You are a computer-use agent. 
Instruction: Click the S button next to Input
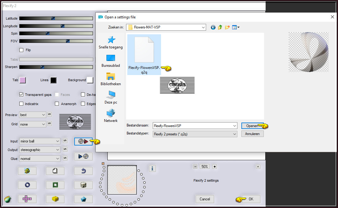pyautogui.click(x=65, y=141)
